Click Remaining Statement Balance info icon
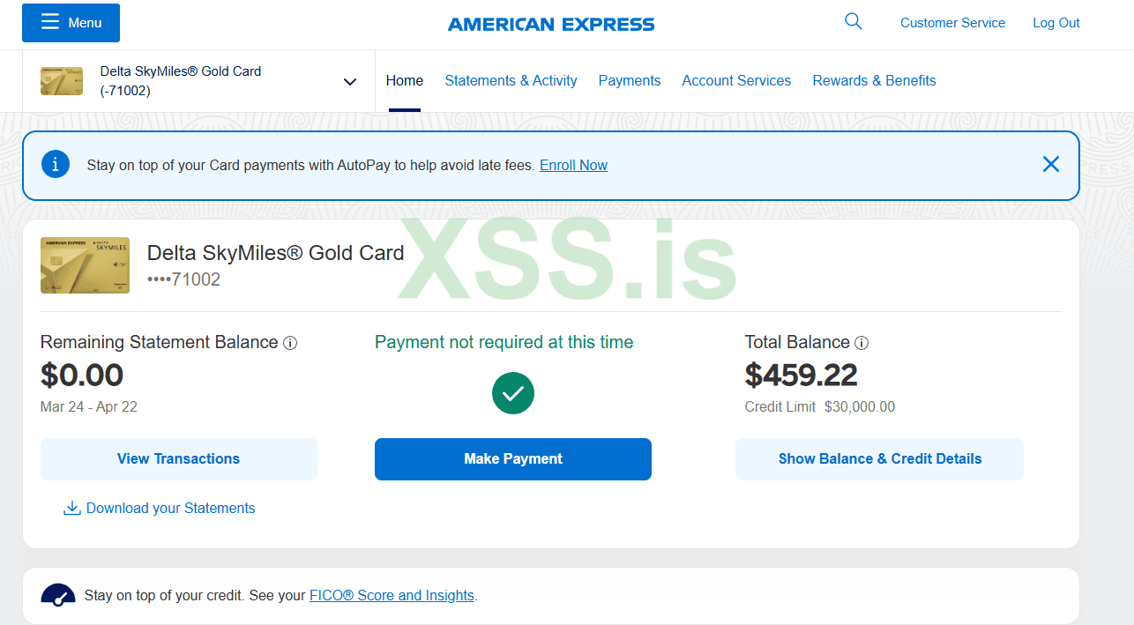 pyautogui.click(x=290, y=343)
